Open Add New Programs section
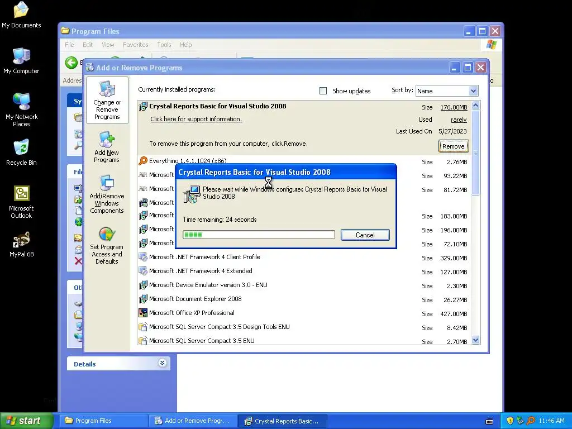This screenshot has height=429, width=572. point(107,147)
